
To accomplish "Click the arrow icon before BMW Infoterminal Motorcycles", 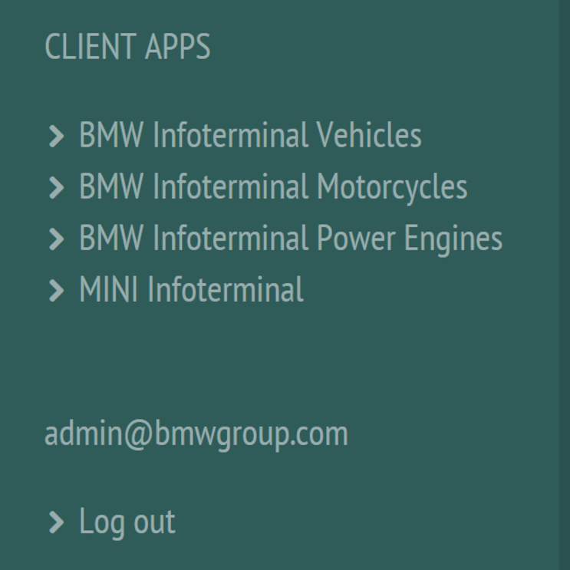I will coord(56,188).
